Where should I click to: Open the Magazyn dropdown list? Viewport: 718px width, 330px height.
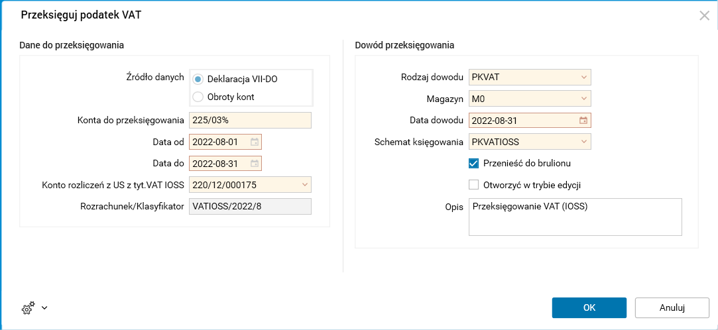(x=583, y=99)
